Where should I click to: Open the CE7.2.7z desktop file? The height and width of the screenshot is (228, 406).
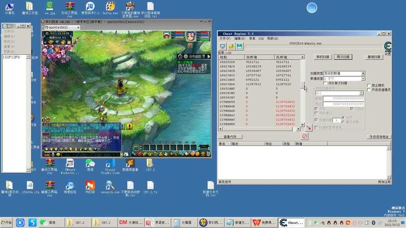pos(150,187)
